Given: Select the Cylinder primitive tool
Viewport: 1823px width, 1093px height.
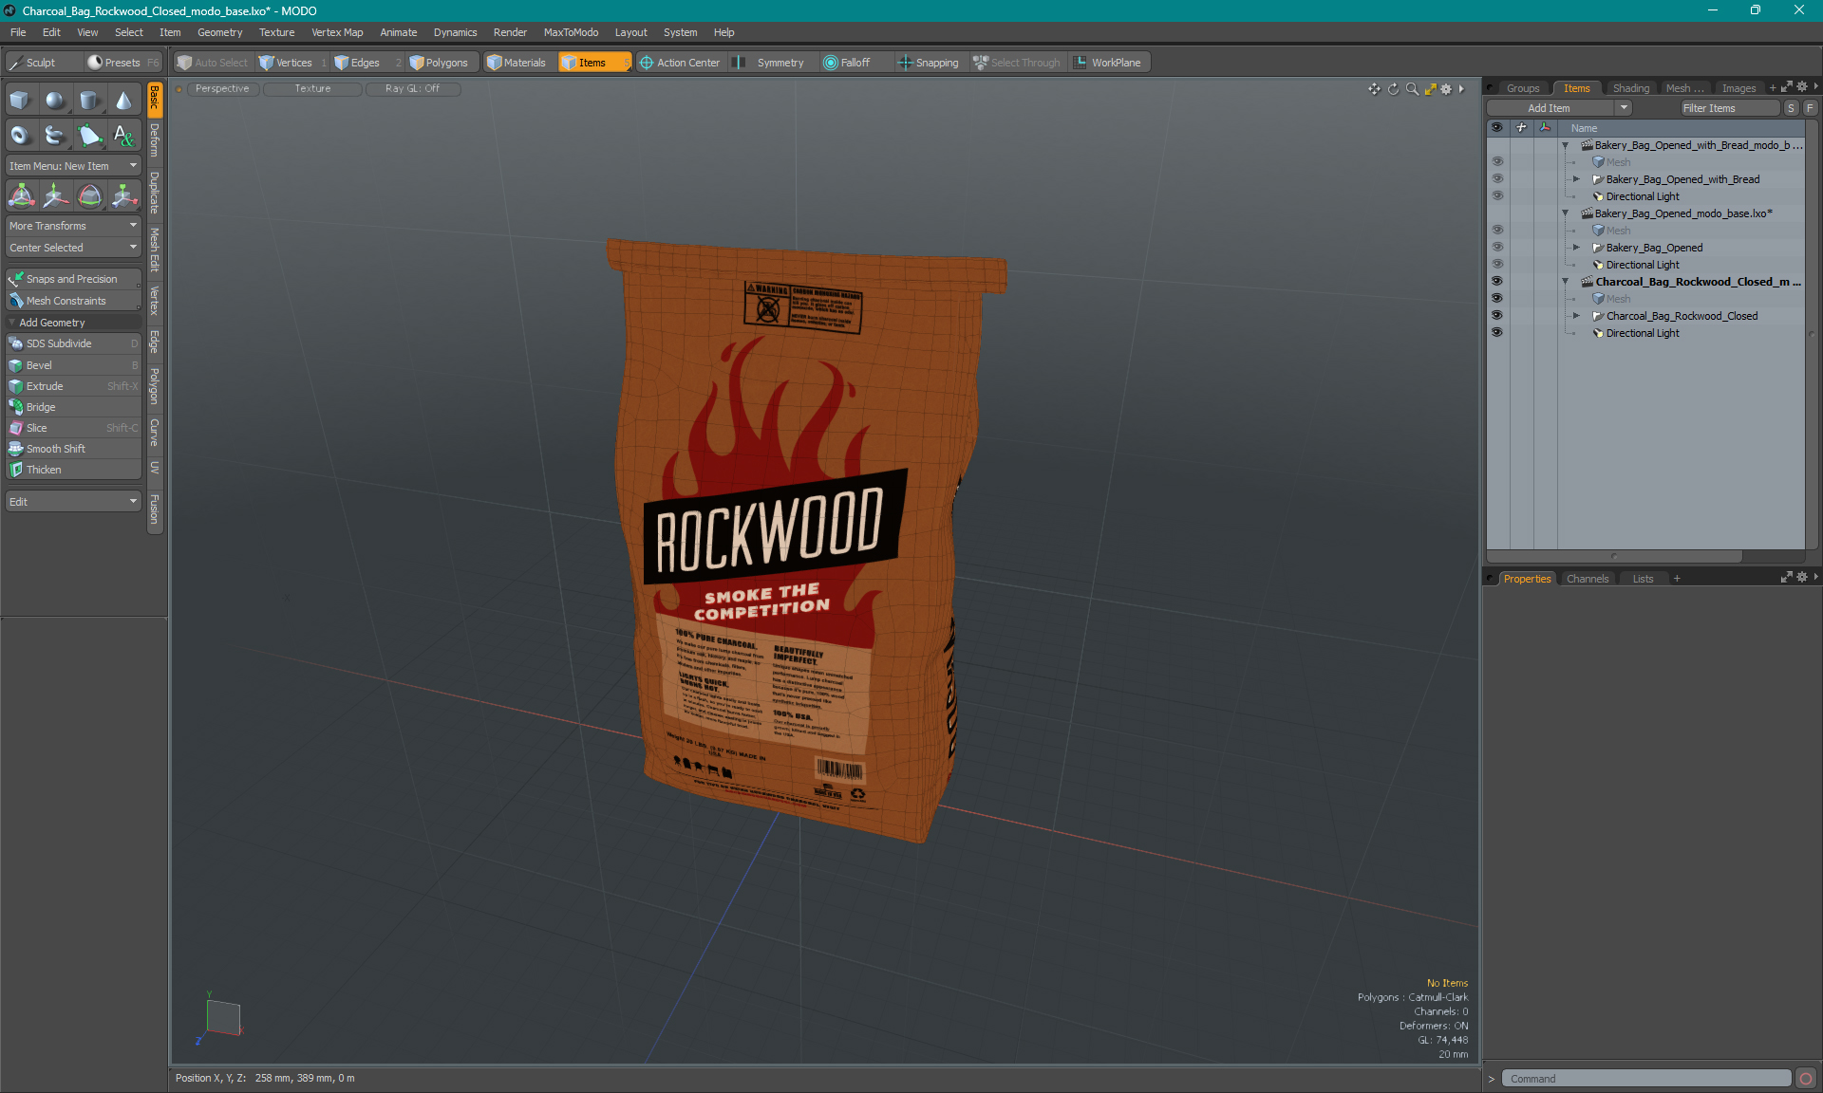Looking at the screenshot, I should point(89,101).
